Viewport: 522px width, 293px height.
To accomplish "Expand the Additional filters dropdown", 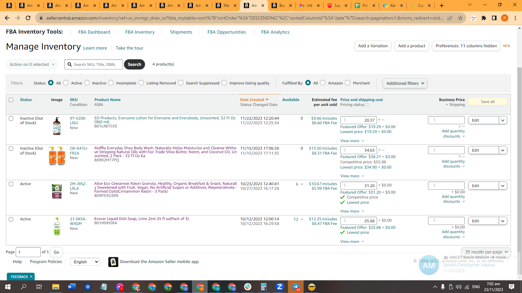I will [405, 83].
